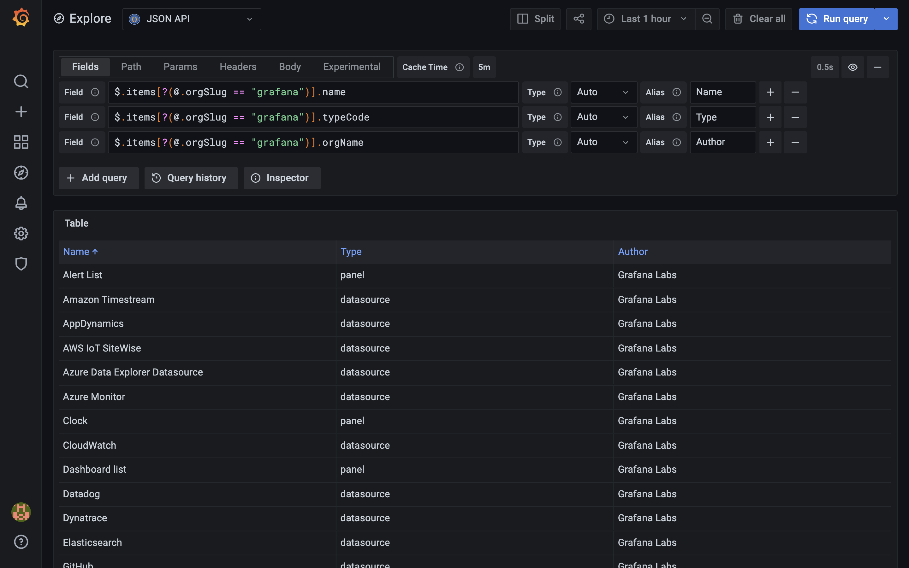Switch to the Headers tab
Screen dimensions: 909x568
click(238, 67)
